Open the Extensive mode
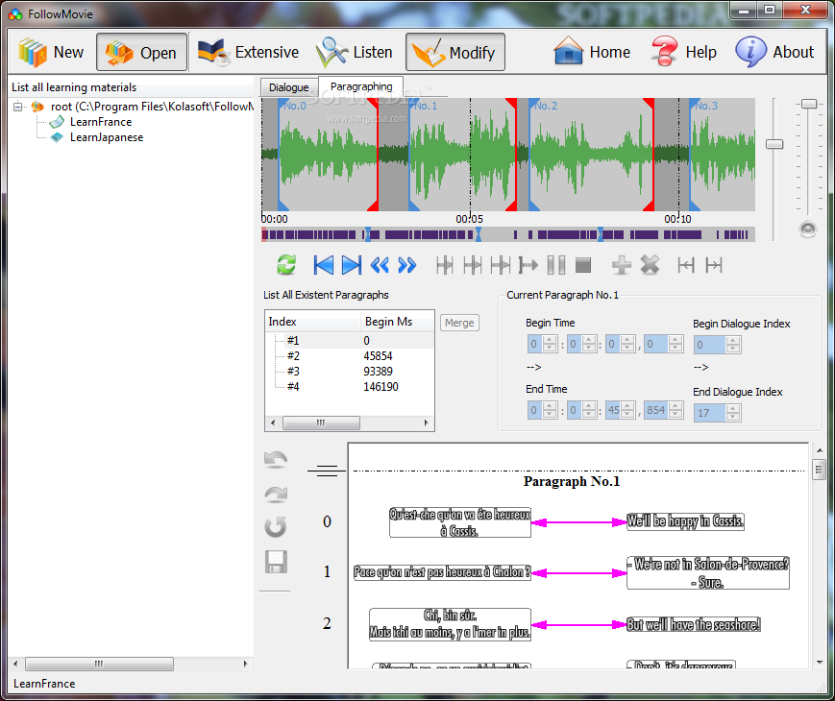This screenshot has width=835, height=701. (x=248, y=52)
